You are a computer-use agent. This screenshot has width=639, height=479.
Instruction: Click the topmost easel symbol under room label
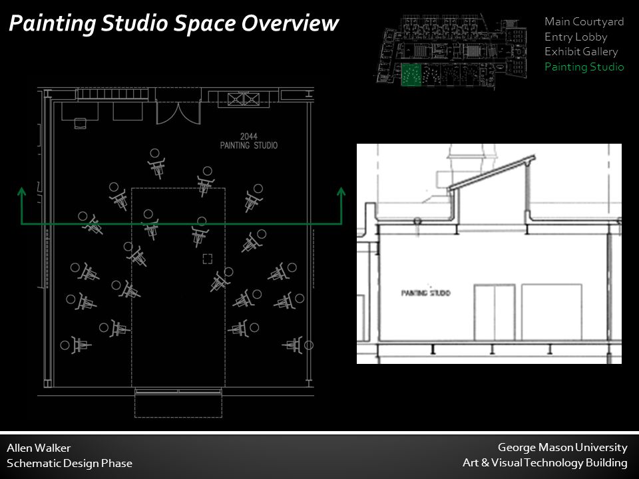156,163
